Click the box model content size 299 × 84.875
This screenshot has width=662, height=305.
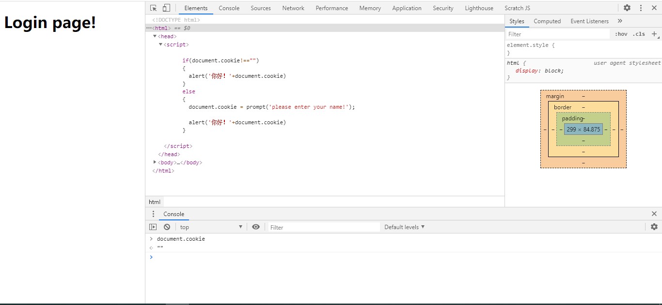coord(583,130)
